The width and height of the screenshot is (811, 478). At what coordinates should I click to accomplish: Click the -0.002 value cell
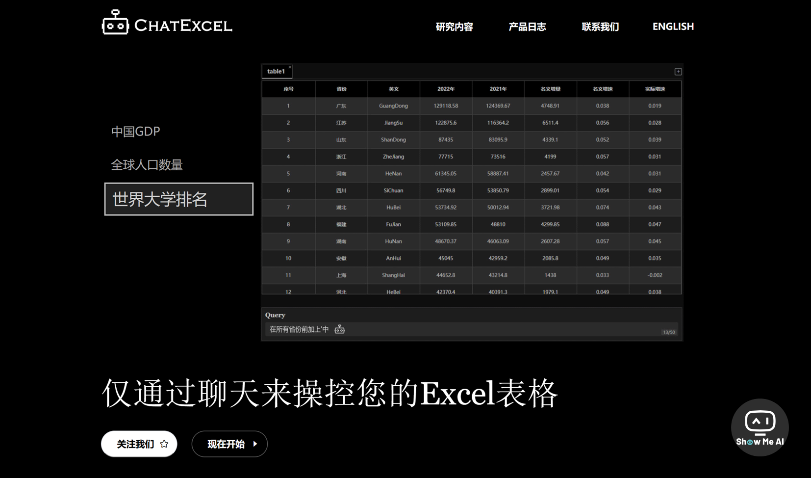(x=655, y=275)
